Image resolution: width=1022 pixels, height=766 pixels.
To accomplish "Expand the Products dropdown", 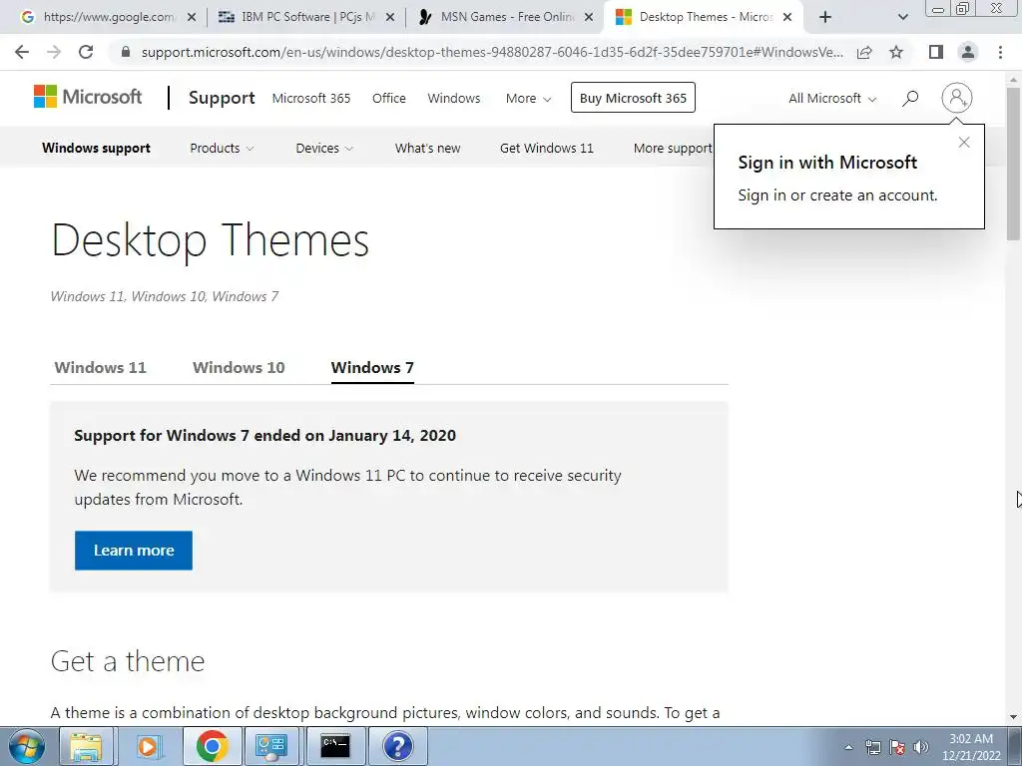I will click(x=222, y=148).
